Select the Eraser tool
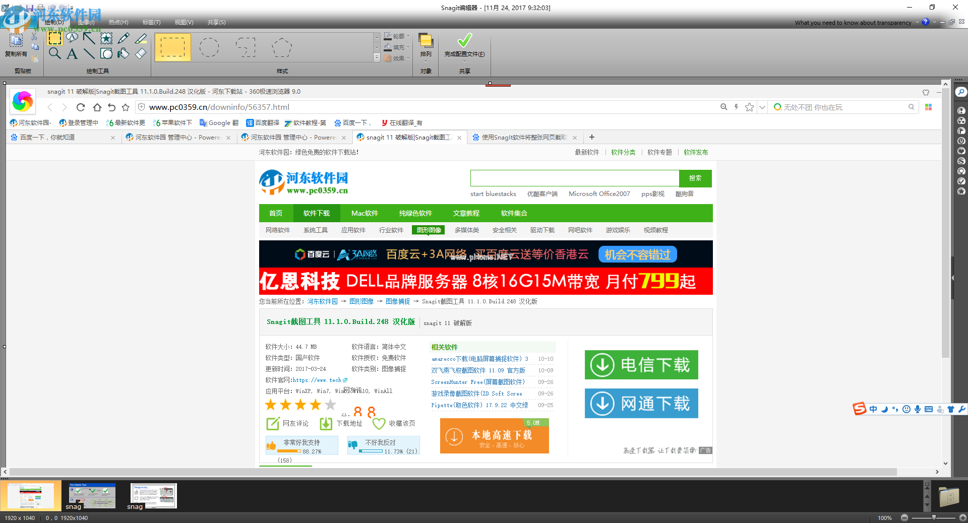Image resolution: width=968 pixels, height=523 pixels. 141,53
